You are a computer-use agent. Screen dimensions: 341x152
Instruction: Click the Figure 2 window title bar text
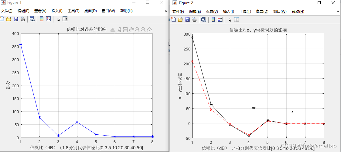(x=186, y=3)
